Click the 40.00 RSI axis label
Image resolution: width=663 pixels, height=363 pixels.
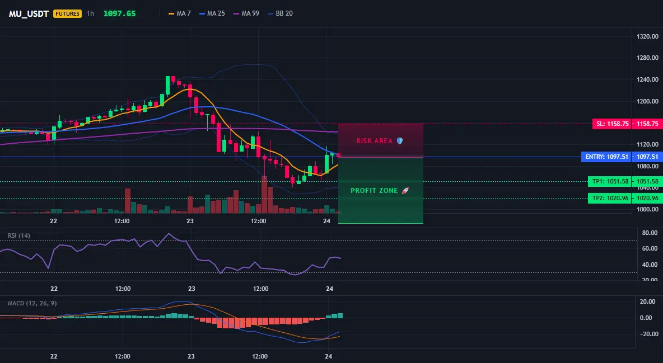tap(650, 265)
